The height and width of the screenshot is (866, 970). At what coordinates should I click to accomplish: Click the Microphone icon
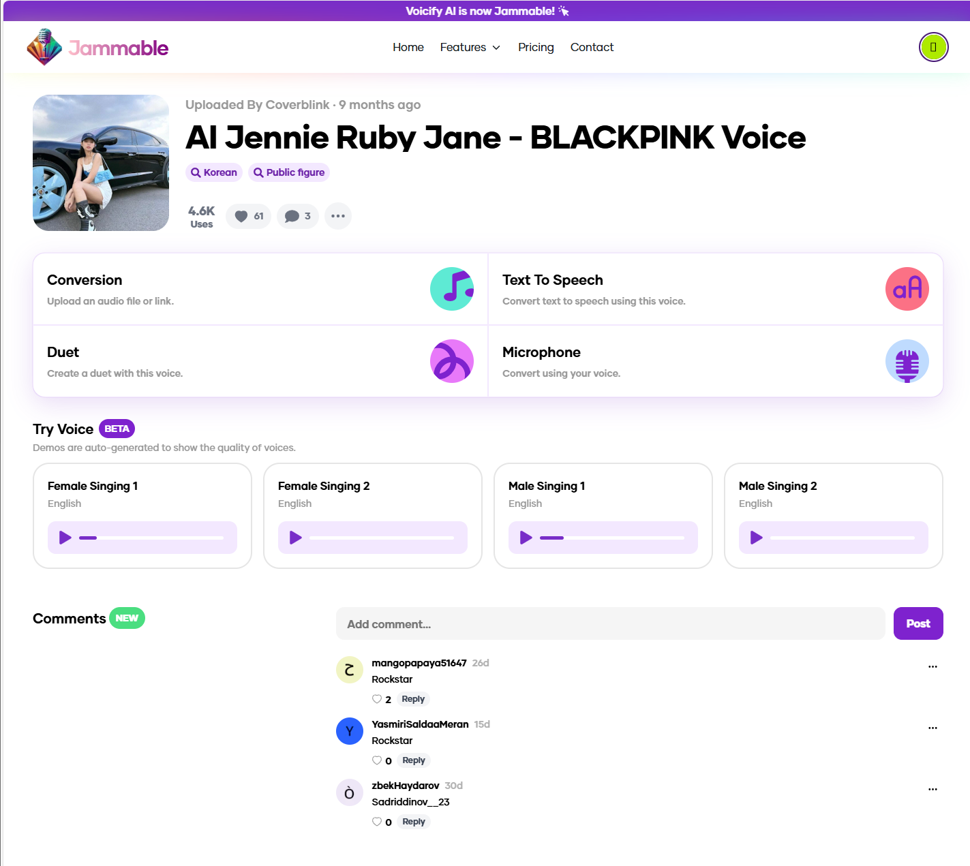pos(907,361)
